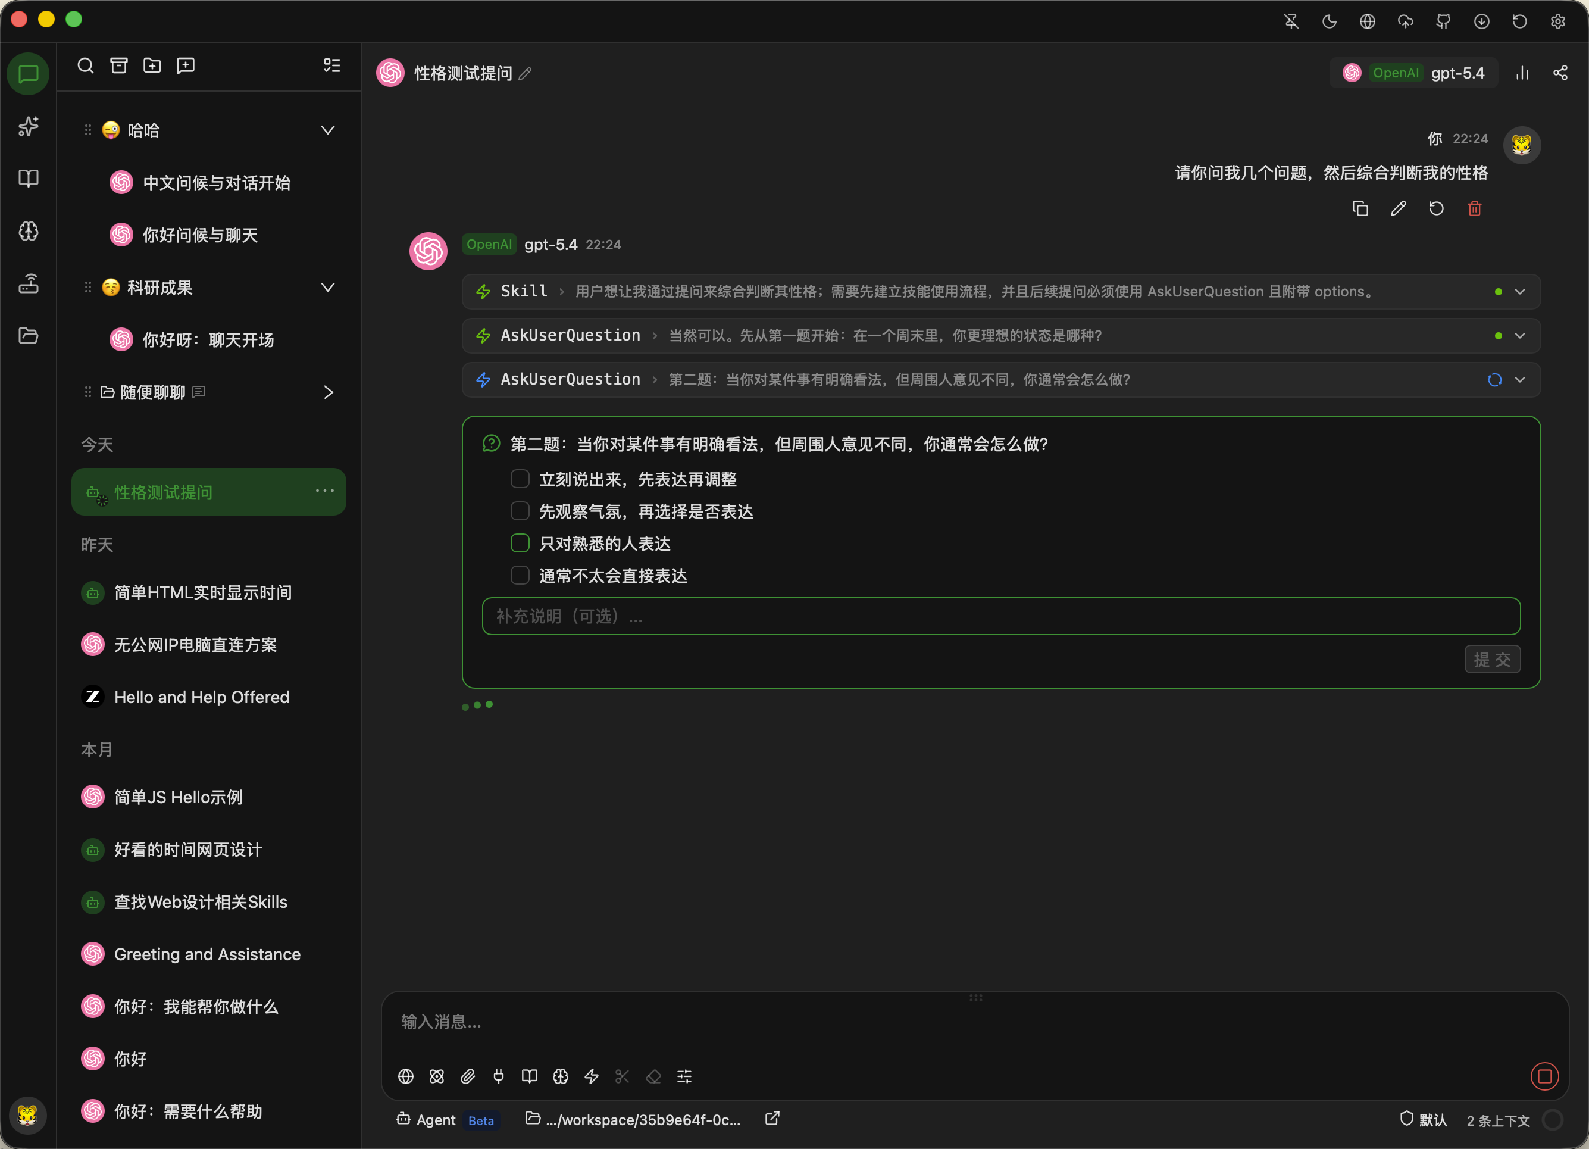Open the book knowledge base icon in left rail

(28, 178)
